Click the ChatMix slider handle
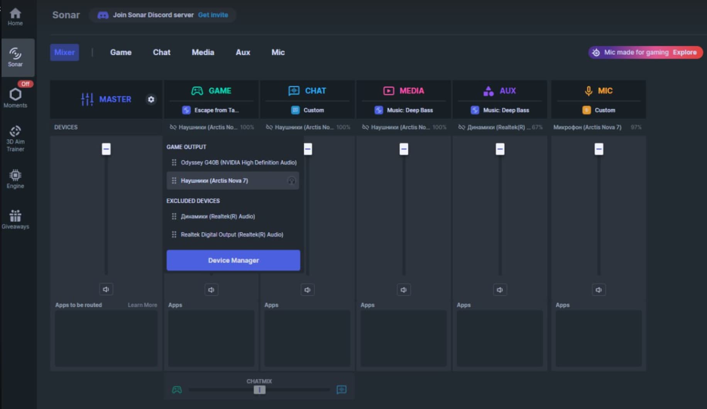Screen dimensions: 707x409 [260, 390]
